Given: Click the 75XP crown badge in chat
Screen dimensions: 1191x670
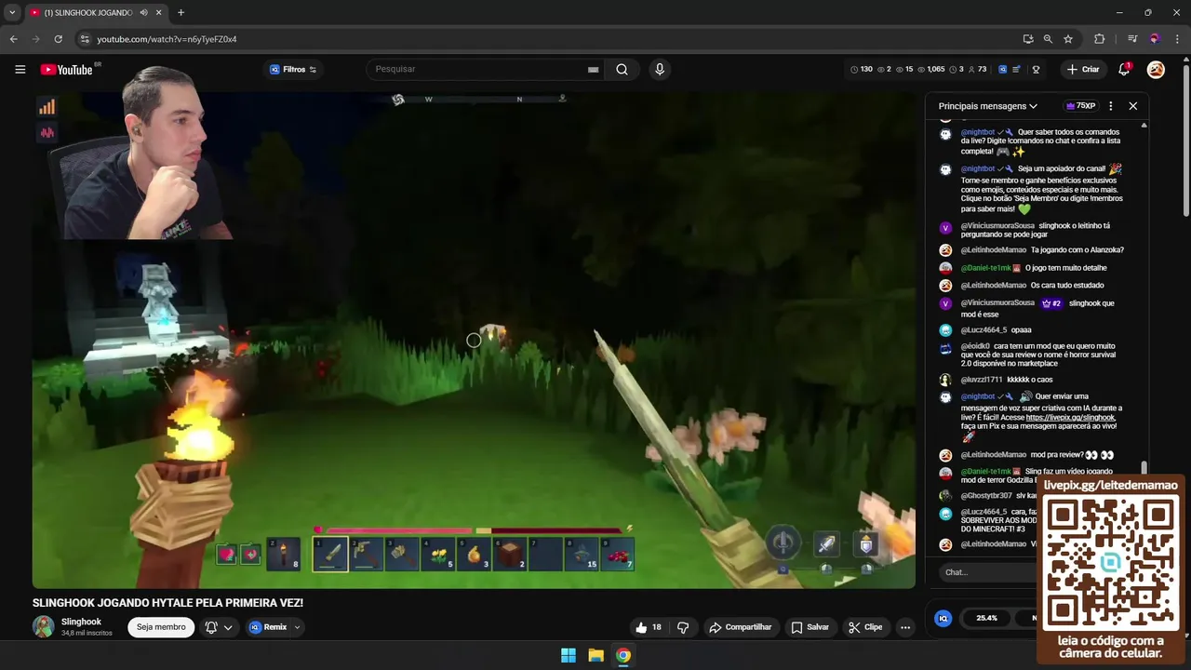Looking at the screenshot, I should point(1080,106).
